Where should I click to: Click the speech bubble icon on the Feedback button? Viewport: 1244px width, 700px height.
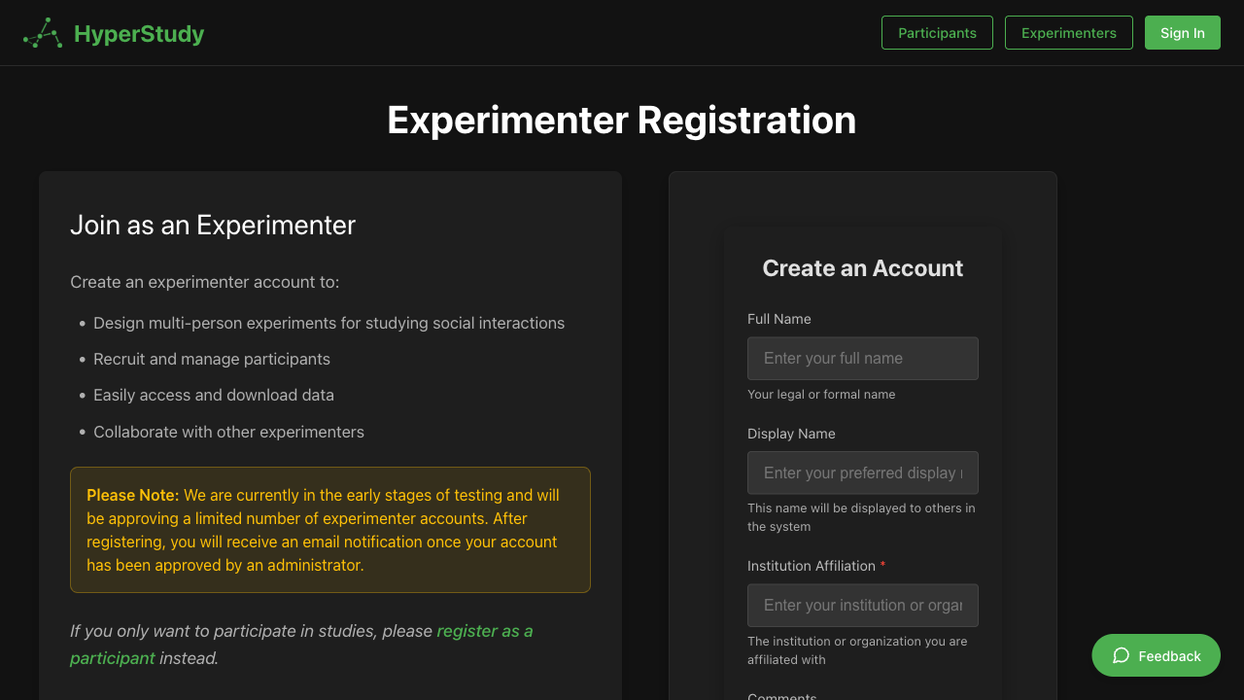tap(1121, 655)
